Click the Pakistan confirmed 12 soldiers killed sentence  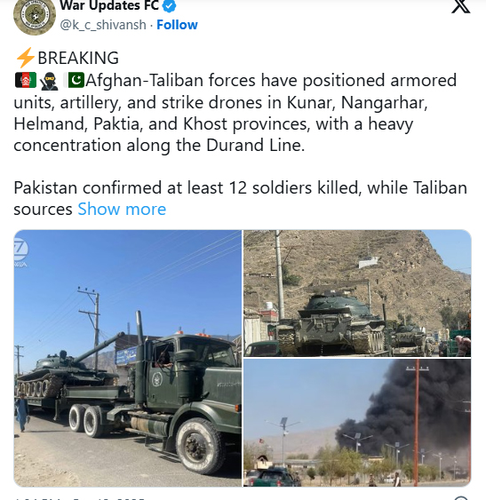[x=240, y=198]
